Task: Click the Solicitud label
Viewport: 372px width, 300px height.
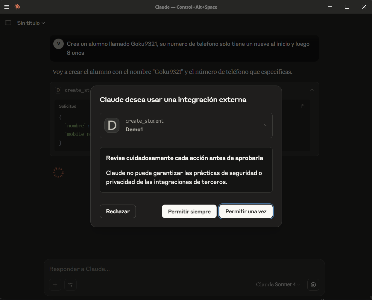Action: pyautogui.click(x=68, y=106)
